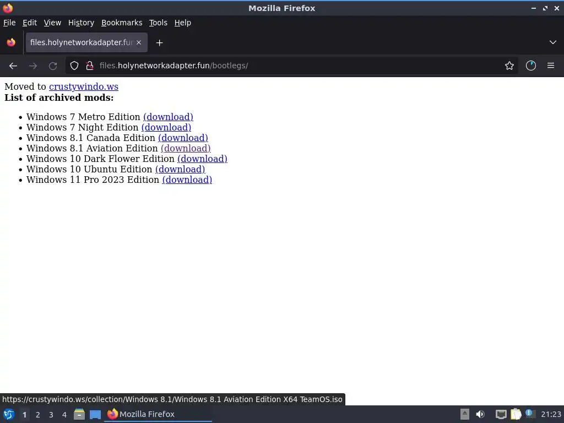Maximize the Mozilla Firefox window
The height and width of the screenshot is (423, 564).
tap(545, 8)
